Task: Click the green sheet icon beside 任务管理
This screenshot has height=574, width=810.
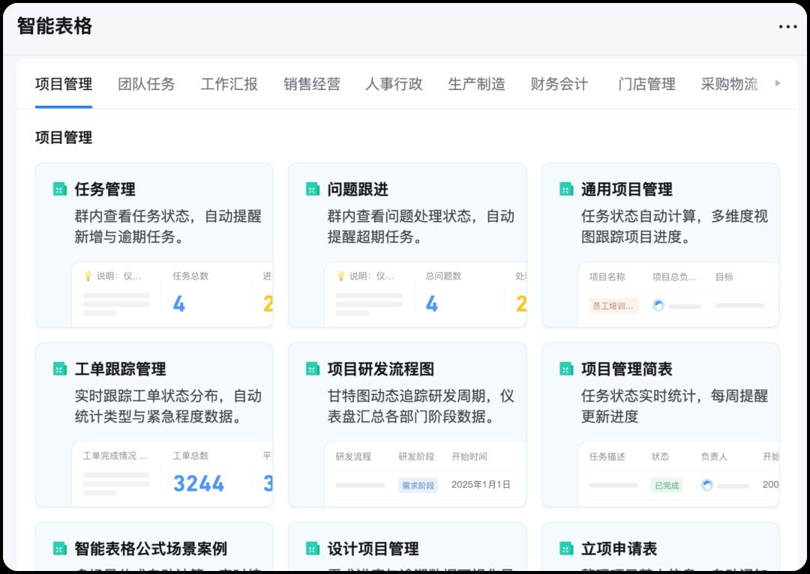Action: pos(60,190)
